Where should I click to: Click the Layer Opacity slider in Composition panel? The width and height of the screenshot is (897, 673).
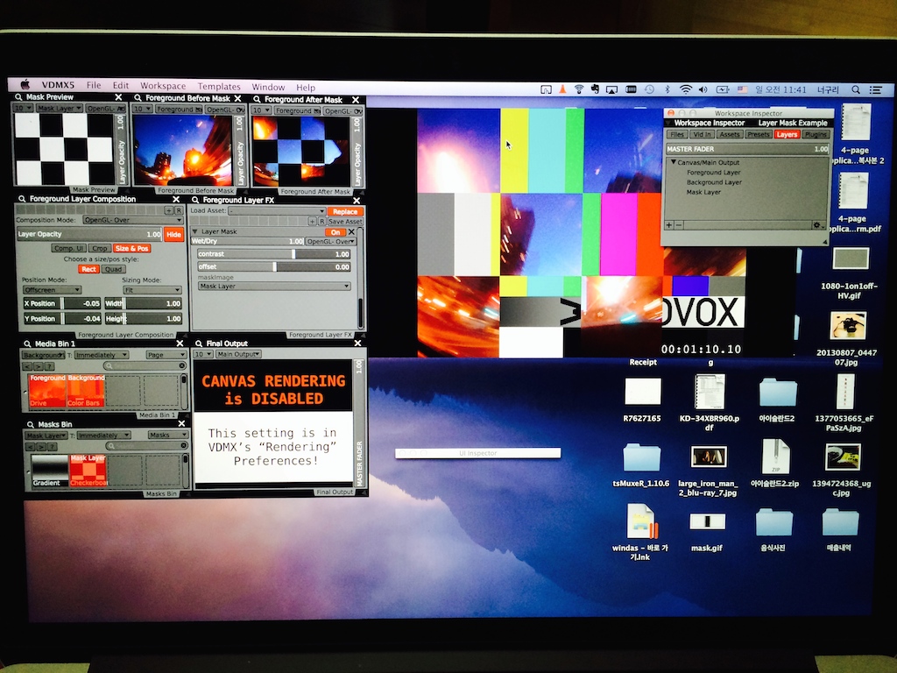pos(90,234)
